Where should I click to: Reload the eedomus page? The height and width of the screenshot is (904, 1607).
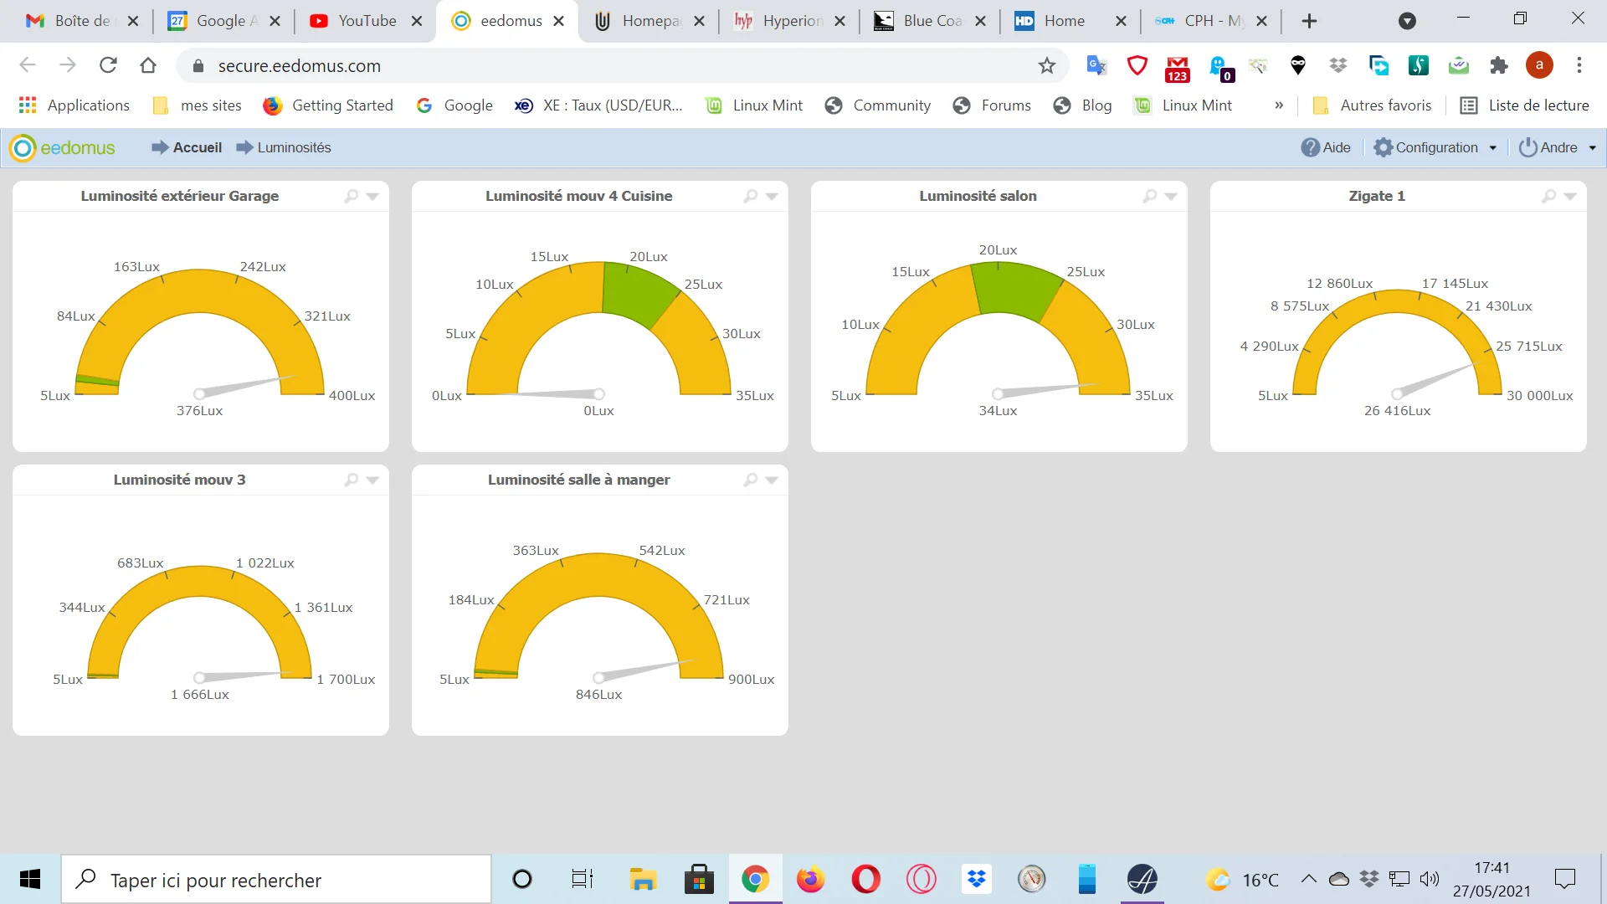click(x=108, y=65)
